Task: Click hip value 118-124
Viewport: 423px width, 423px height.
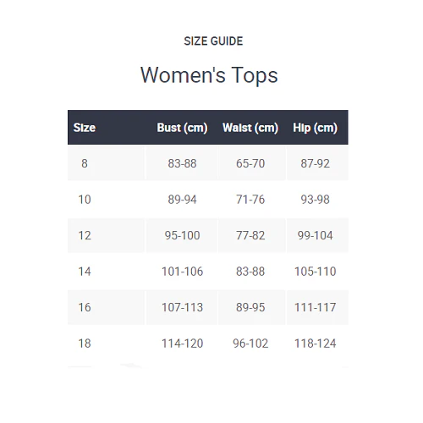Action: click(315, 343)
